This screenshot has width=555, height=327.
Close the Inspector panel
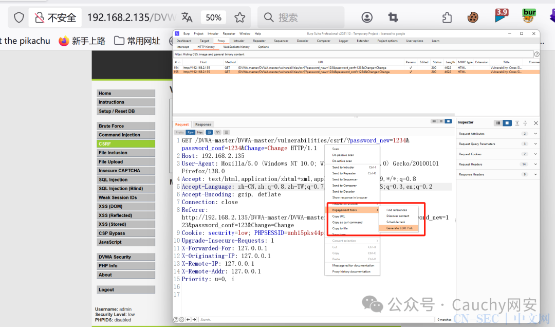tap(536, 123)
